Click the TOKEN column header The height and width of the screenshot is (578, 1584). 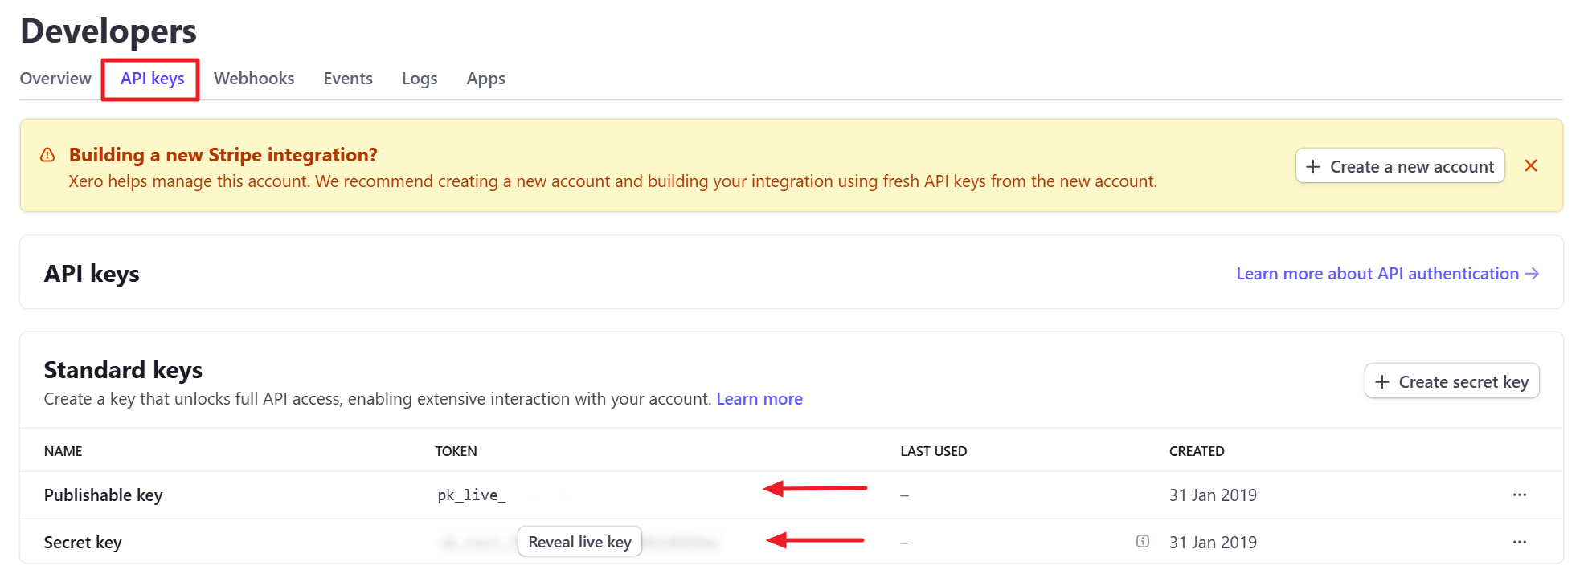(x=456, y=451)
